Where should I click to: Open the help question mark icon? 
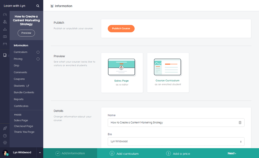pos(5,136)
